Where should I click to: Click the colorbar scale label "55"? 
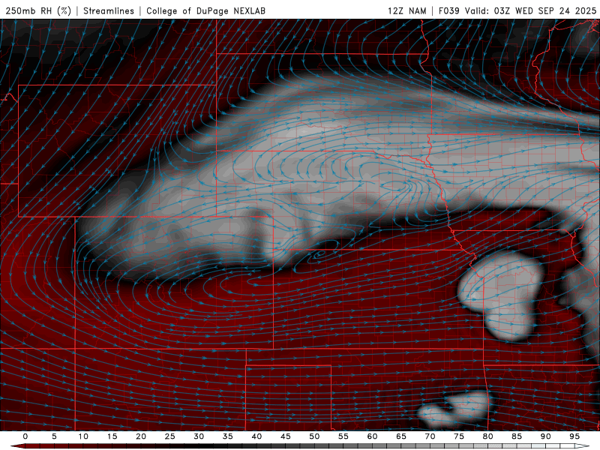coord(343,436)
